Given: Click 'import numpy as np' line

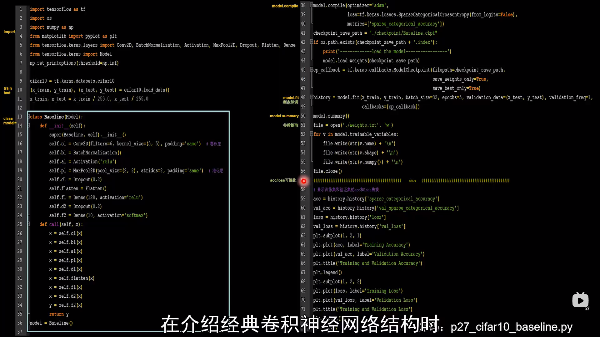Looking at the screenshot, I should tap(52, 27).
